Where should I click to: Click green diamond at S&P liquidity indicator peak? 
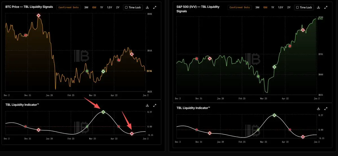[x=274, y=115]
